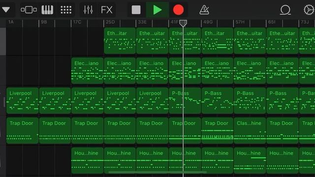Image resolution: width=315 pixels, height=177 pixels.
Task: Select the Elec...iano region under 33E
Action: [x=152, y=71]
